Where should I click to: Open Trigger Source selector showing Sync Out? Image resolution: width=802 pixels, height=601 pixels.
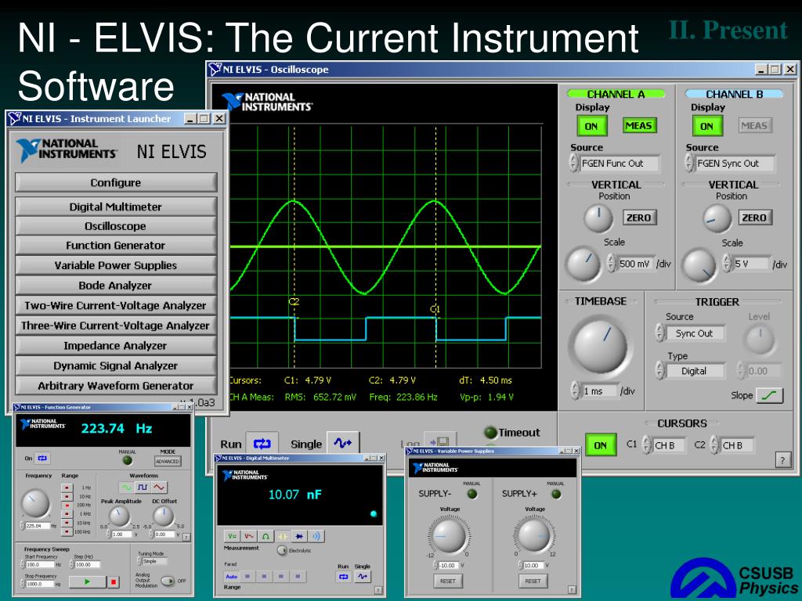(x=691, y=333)
